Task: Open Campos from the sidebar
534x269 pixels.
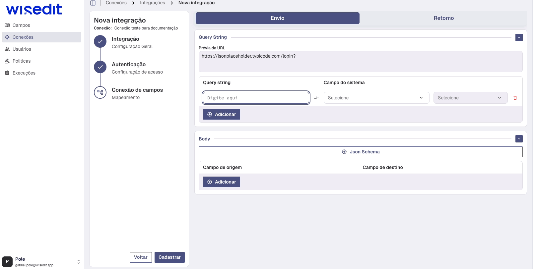Action: (x=21, y=25)
